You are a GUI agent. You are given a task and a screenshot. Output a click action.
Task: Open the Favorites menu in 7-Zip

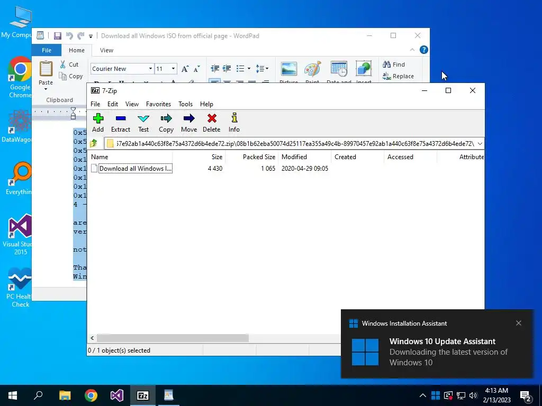pos(158,104)
